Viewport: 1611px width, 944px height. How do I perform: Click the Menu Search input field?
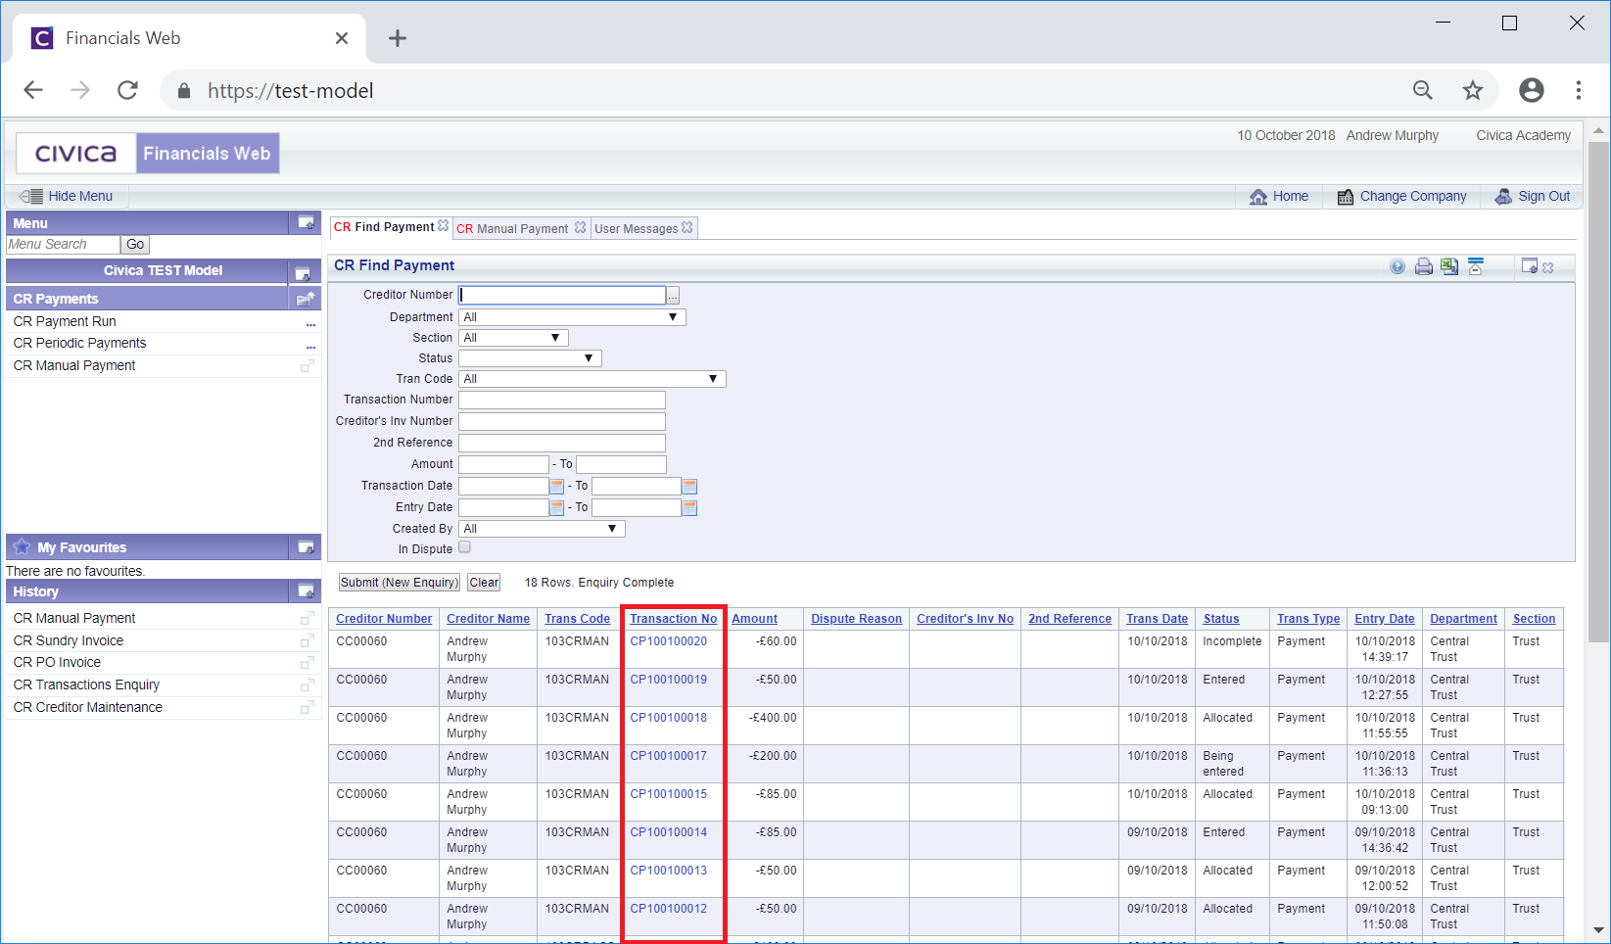[63, 245]
